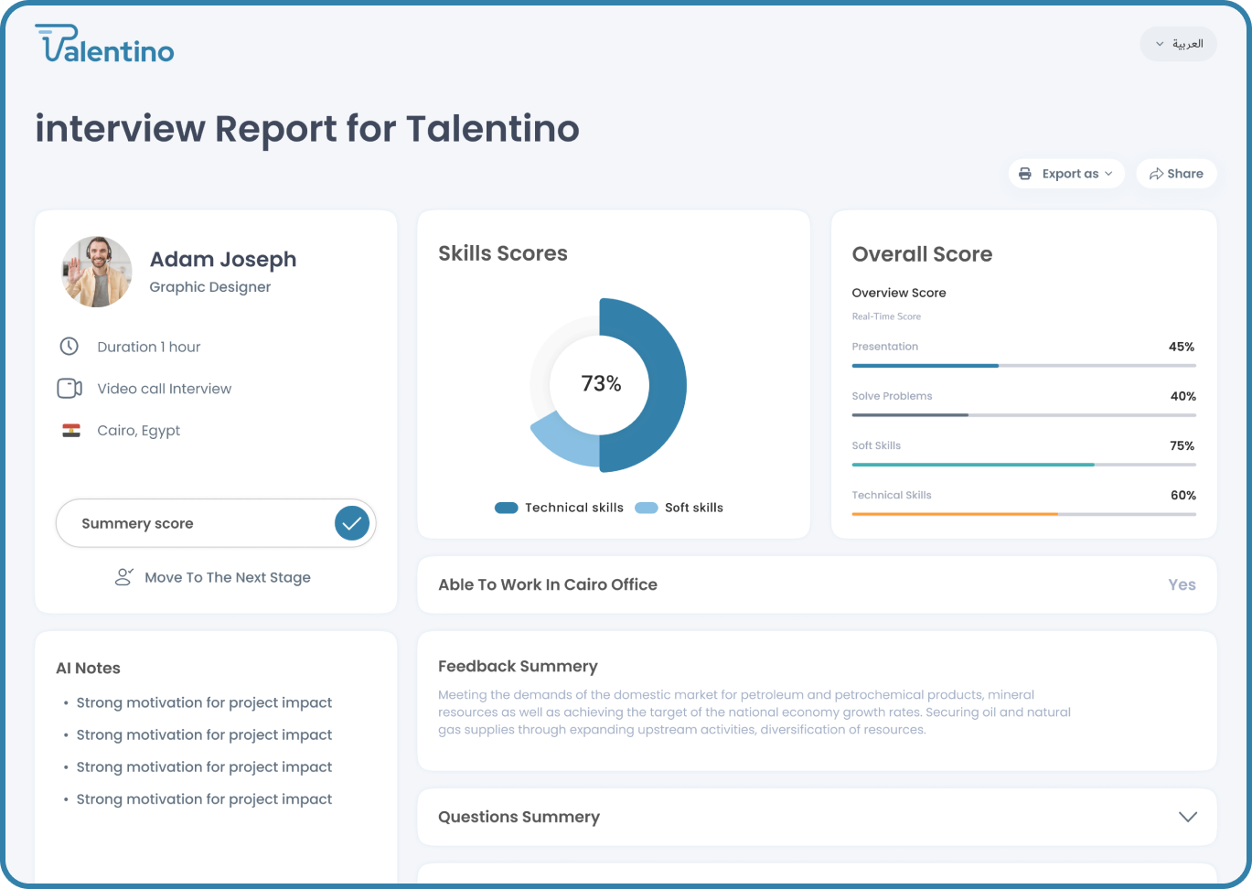Click the Egypt flag icon
The height and width of the screenshot is (889, 1252).
[x=70, y=431]
